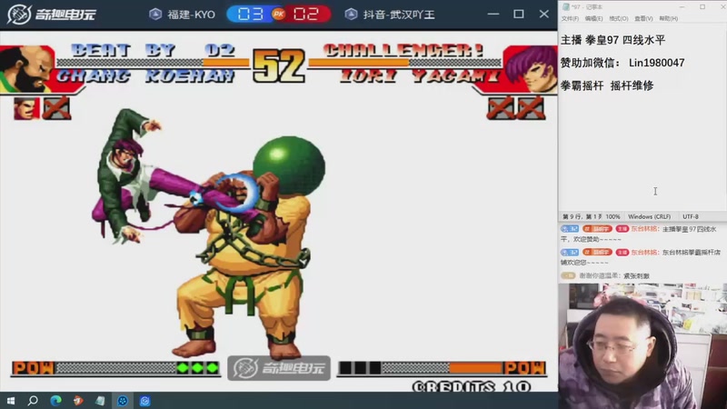The height and width of the screenshot is (409, 727).
Task: Select player name 福建-KYO
Action: 191,15
